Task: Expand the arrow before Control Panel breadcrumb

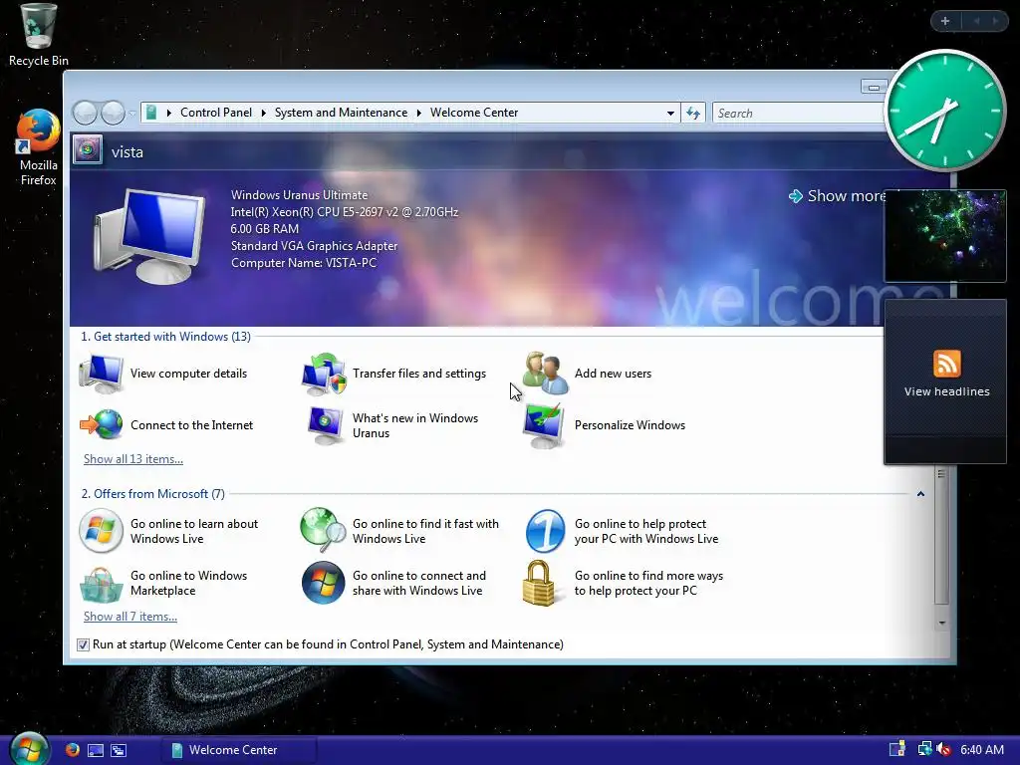Action: (169, 114)
